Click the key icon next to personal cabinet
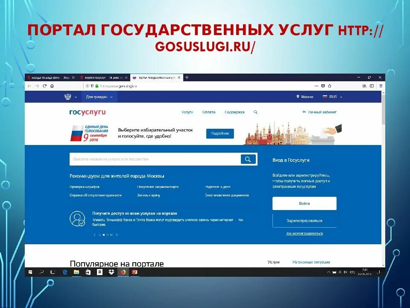This screenshot has height=308, width=410. click(304, 112)
